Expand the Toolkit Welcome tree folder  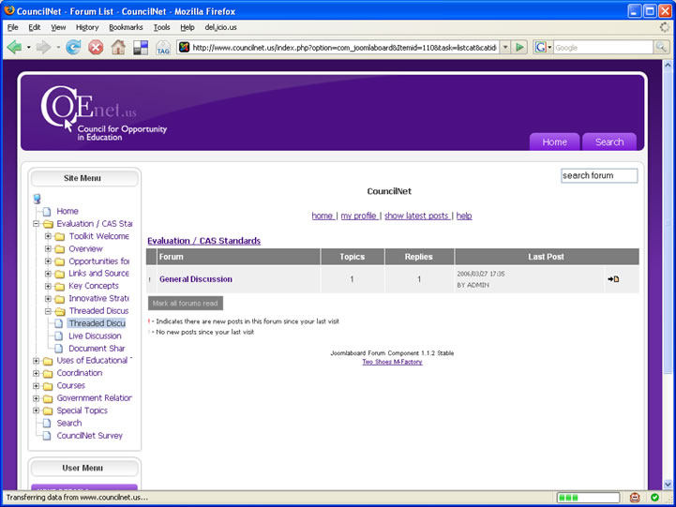click(x=48, y=236)
